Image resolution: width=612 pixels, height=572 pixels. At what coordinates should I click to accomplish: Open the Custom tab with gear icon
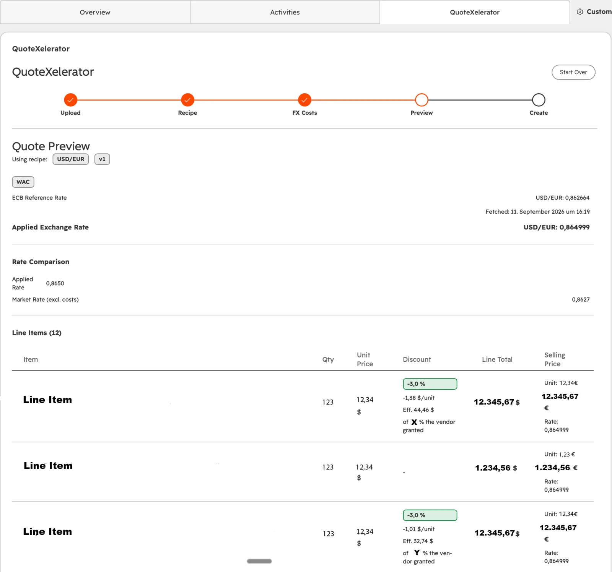click(594, 12)
